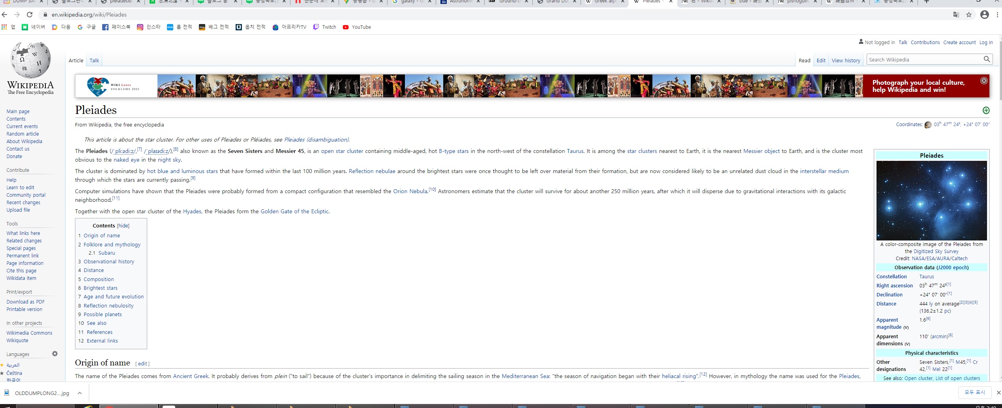Click the Čeština language link
Viewport: 1002px width, 408px height.
(x=14, y=373)
